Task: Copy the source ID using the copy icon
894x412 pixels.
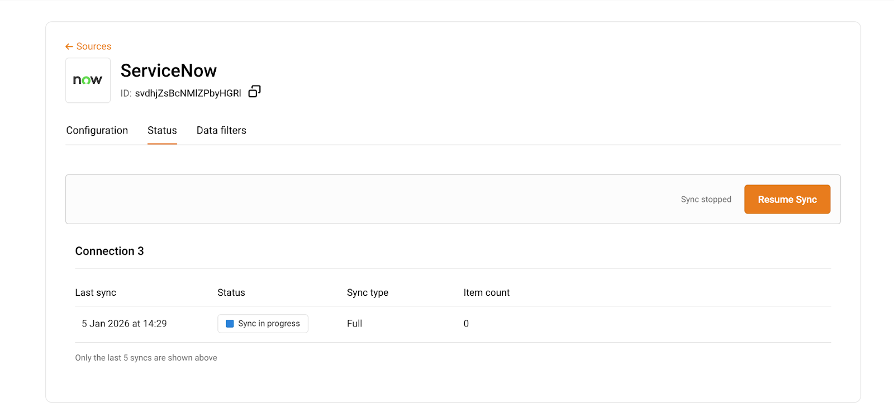Action: [x=254, y=92]
